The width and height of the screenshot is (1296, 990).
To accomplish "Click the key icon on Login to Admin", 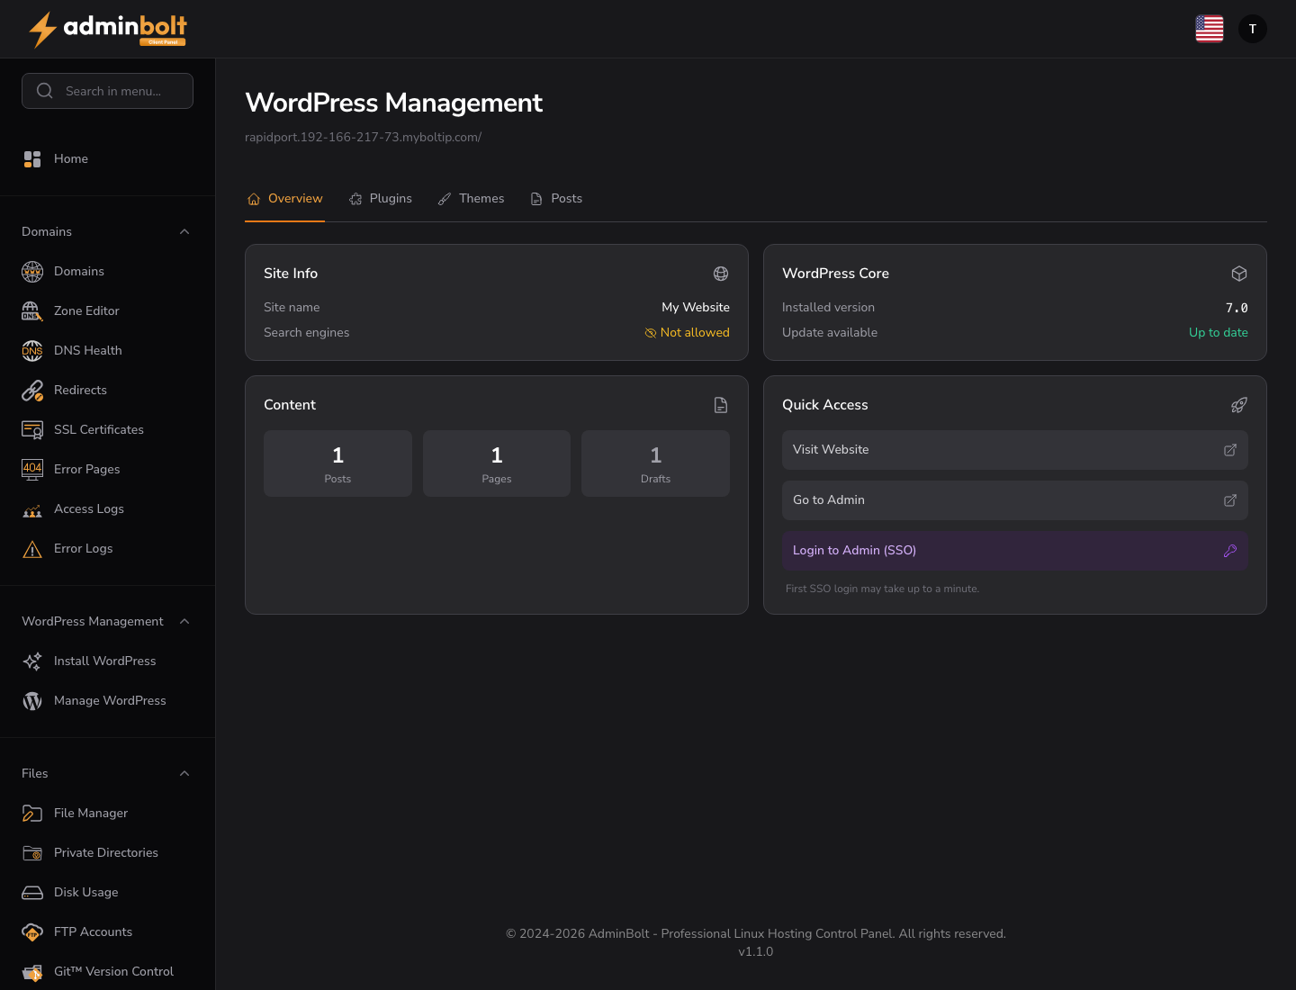I will coord(1230,551).
